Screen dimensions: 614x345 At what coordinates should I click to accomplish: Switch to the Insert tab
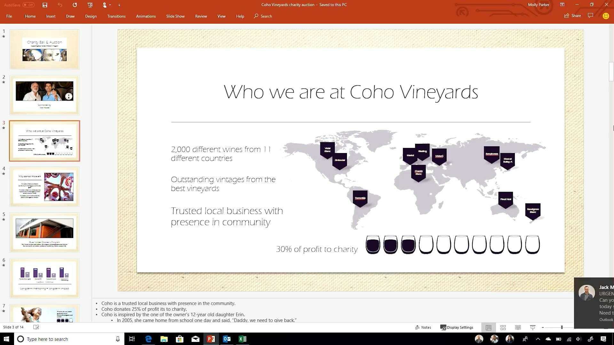pyautogui.click(x=51, y=16)
